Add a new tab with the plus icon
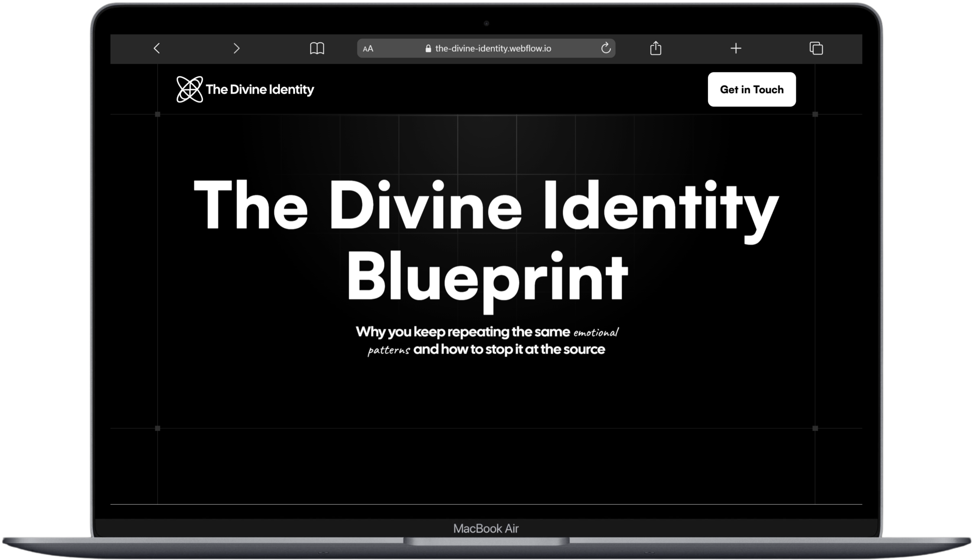Screen dimensions: 973x560 tap(735, 48)
